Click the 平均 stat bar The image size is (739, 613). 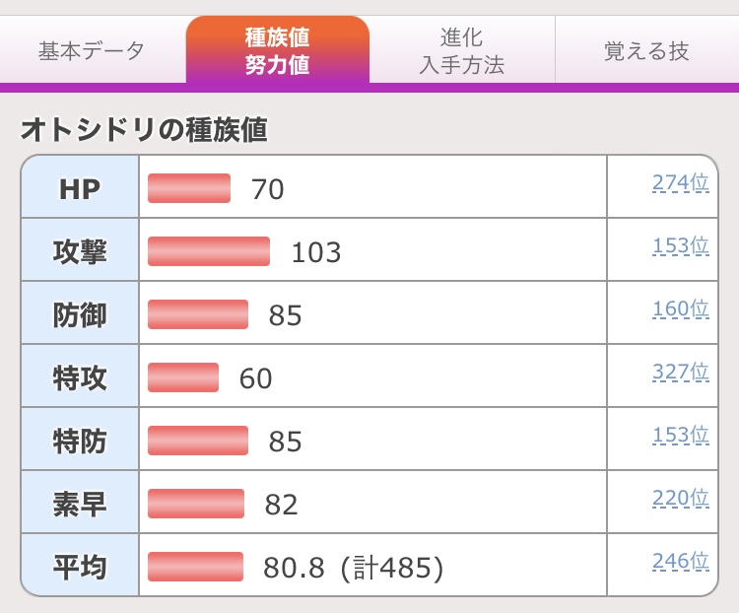pyautogui.click(x=195, y=567)
